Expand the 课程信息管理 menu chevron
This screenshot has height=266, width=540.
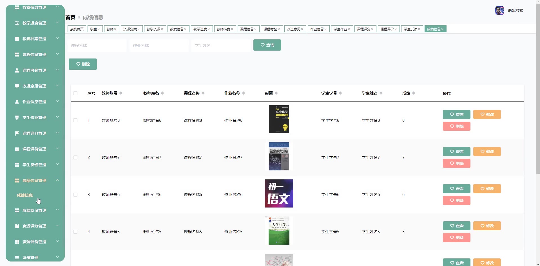57,54
